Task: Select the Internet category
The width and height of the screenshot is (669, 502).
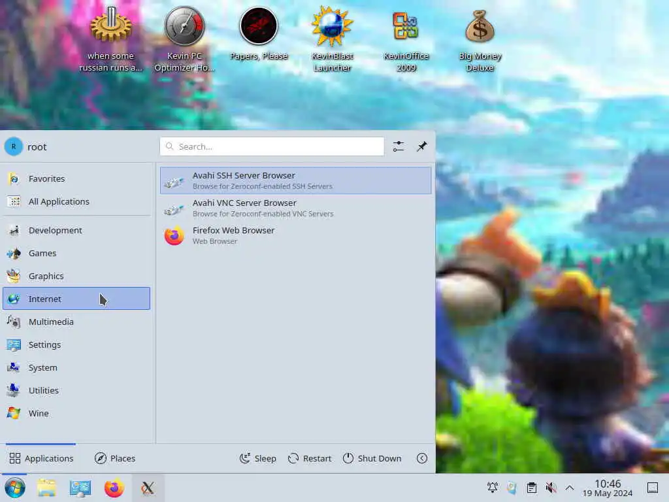Action: pos(76,298)
